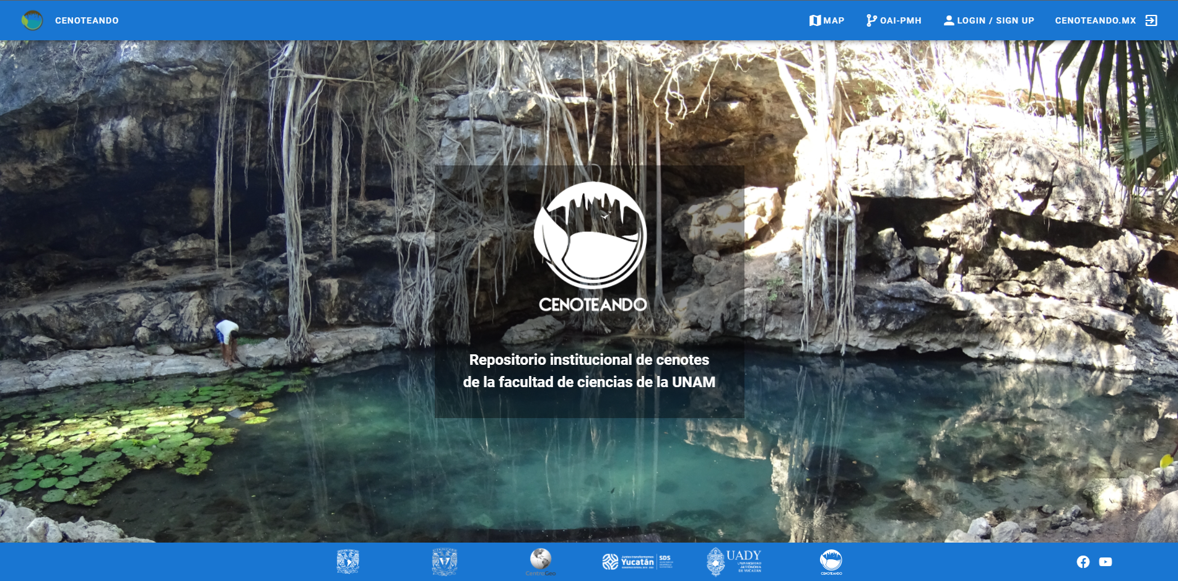Click the Facultad de Ciencias logo
Screen dimensions: 1178x581
click(x=445, y=562)
